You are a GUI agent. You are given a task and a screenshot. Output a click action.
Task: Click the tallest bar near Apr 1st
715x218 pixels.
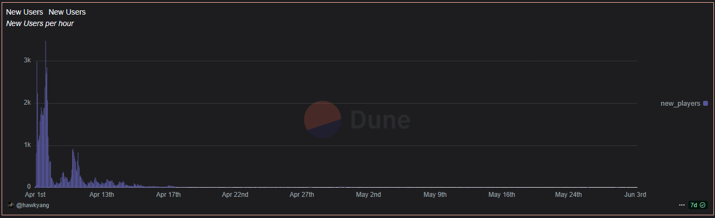[x=46, y=114]
